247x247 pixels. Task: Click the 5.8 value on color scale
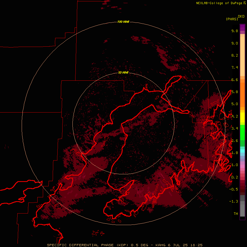coord(235,92)
